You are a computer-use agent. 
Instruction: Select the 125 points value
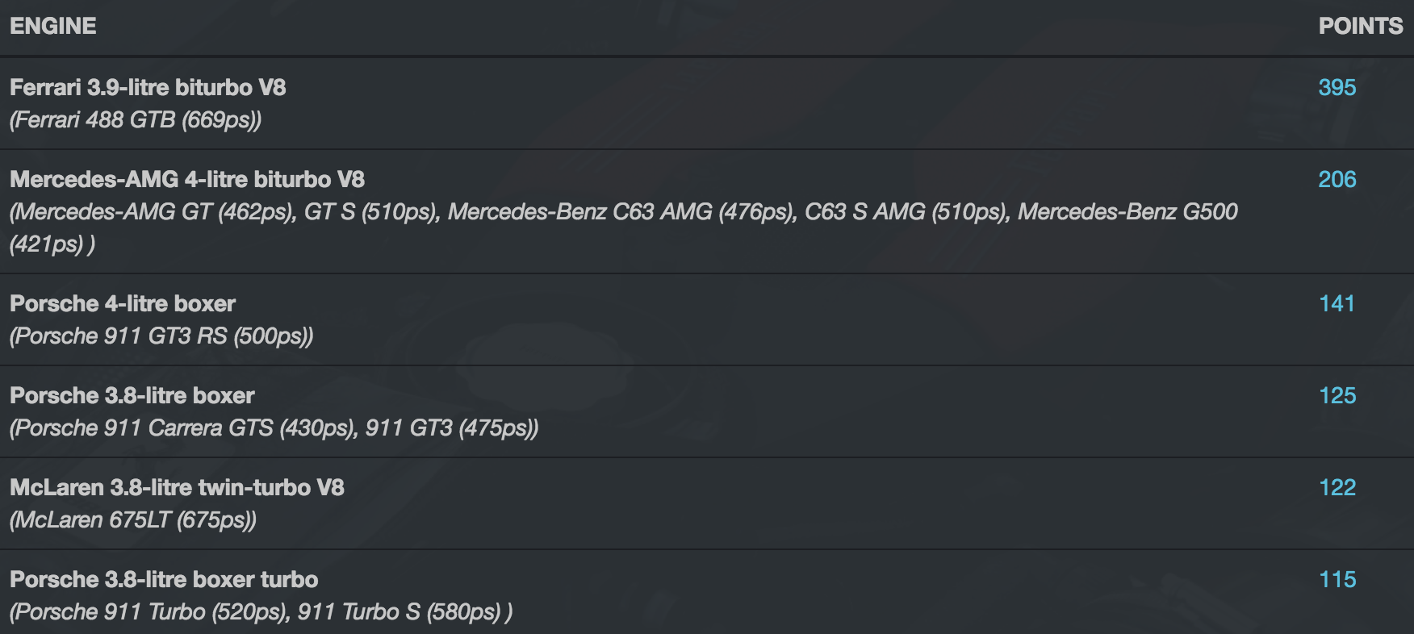click(x=1337, y=395)
